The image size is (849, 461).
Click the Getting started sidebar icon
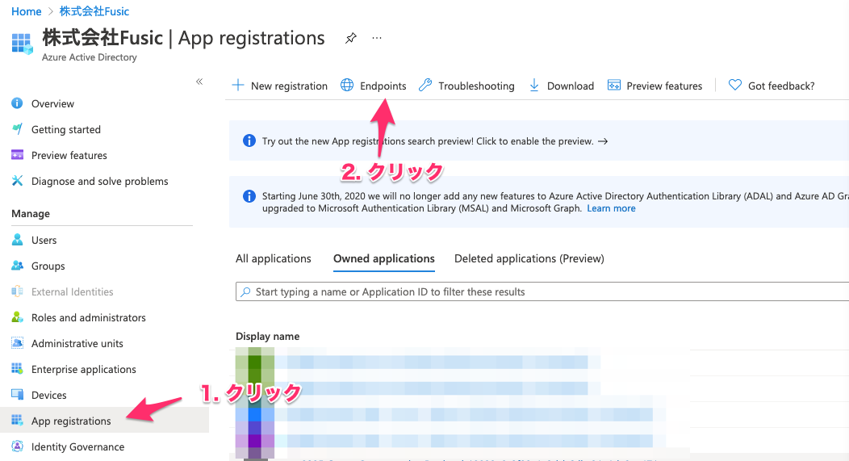pyautogui.click(x=17, y=129)
